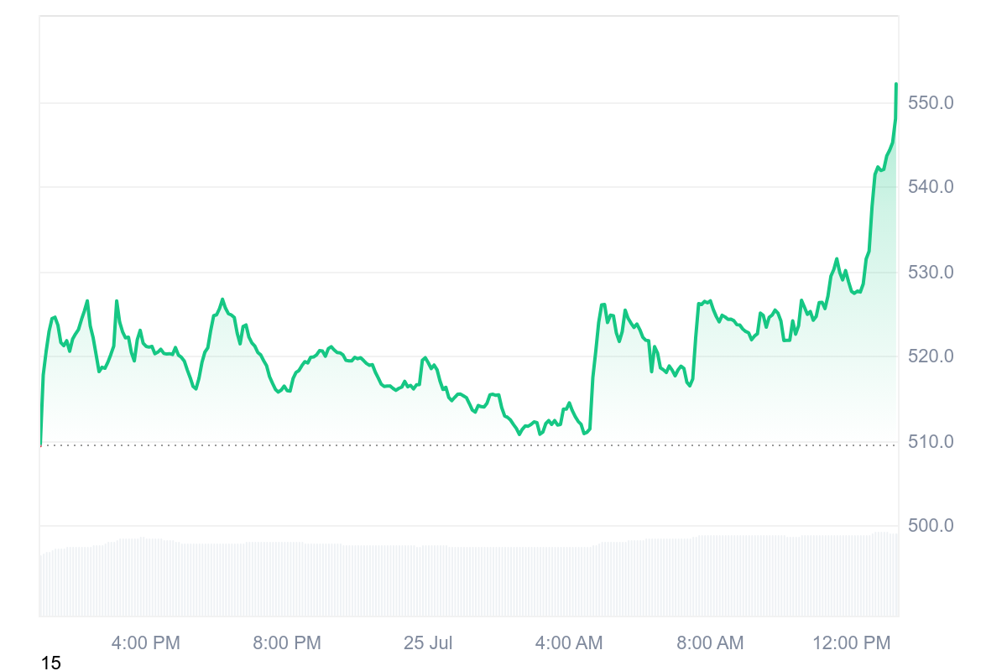This screenshot has width=1007, height=671.
Task: Click the volume bars above 8:00 AM
Action: pyautogui.click(x=710, y=579)
